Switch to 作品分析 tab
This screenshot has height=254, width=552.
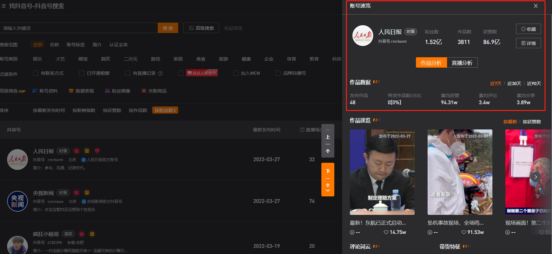click(431, 63)
